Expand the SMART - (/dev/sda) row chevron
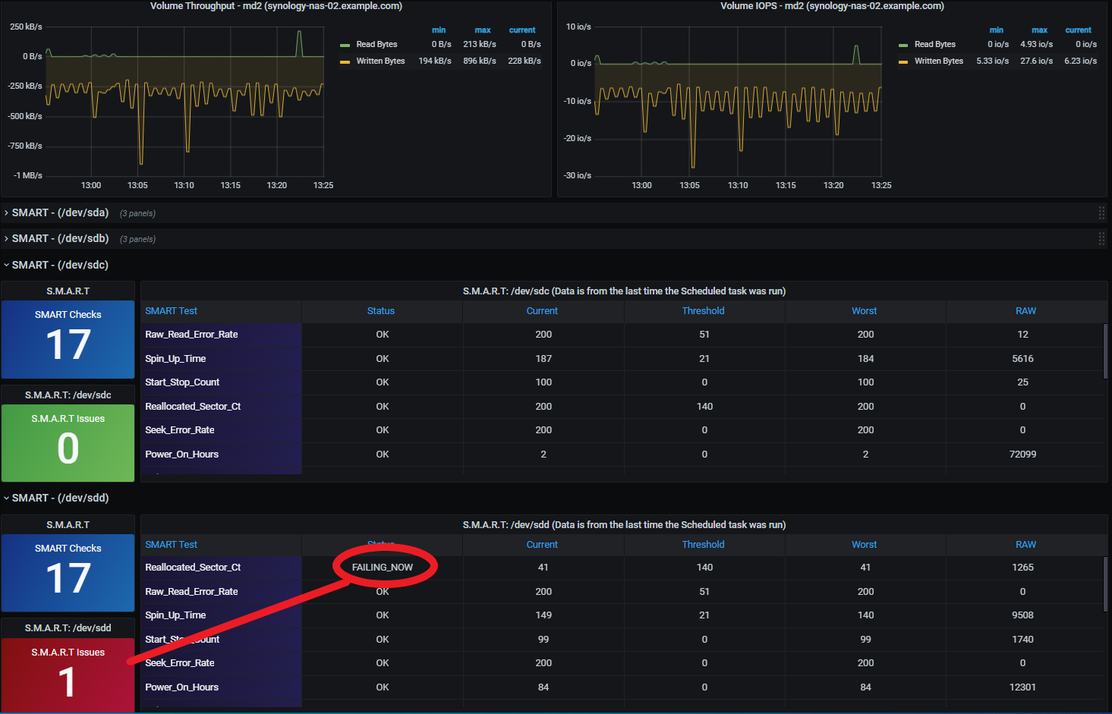This screenshot has width=1112, height=714. [x=7, y=213]
